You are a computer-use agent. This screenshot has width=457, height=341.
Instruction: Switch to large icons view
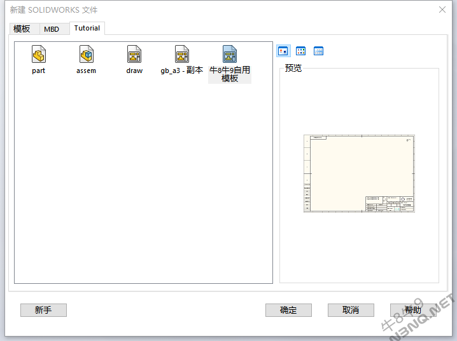[283, 51]
